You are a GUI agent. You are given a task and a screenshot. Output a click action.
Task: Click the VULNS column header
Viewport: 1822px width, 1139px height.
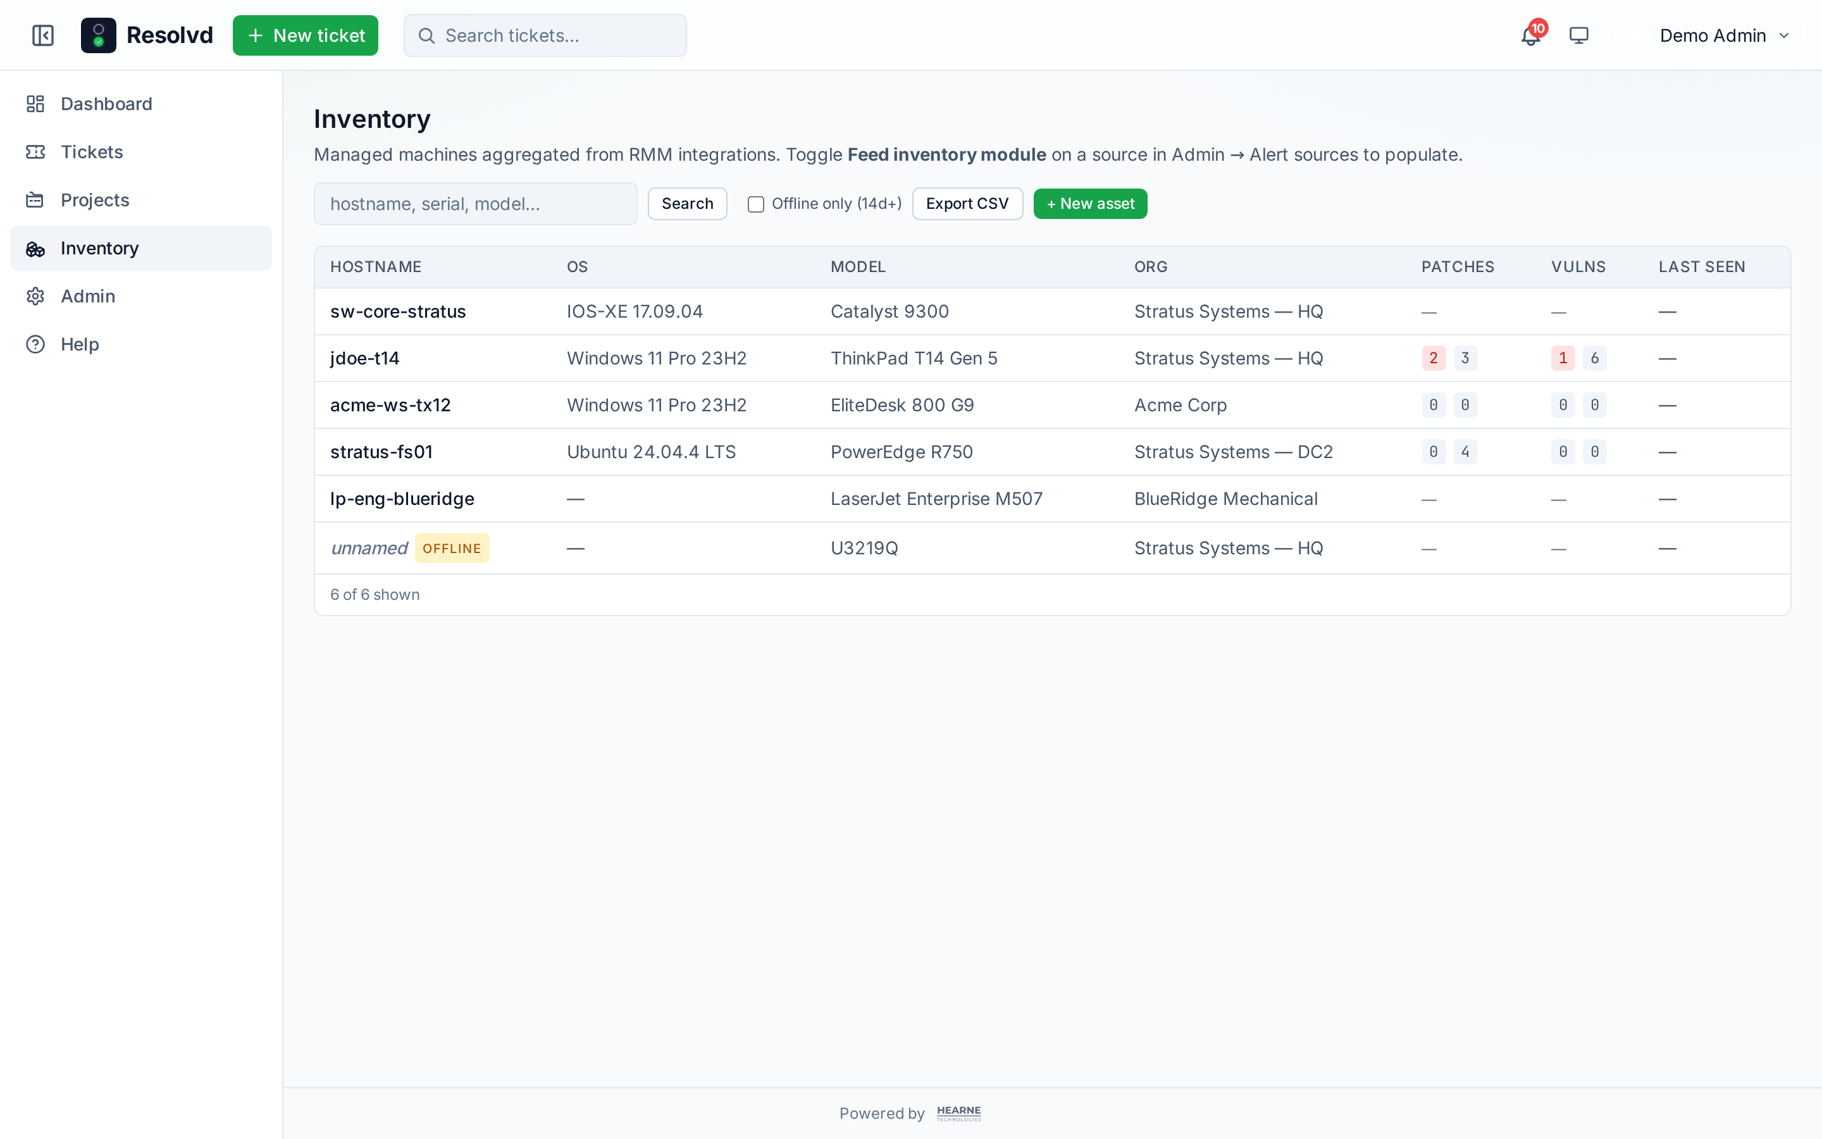(1579, 266)
